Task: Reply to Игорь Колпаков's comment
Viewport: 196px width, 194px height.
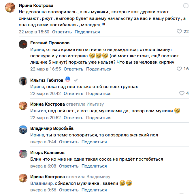Action: pyautogui.click(x=69, y=166)
